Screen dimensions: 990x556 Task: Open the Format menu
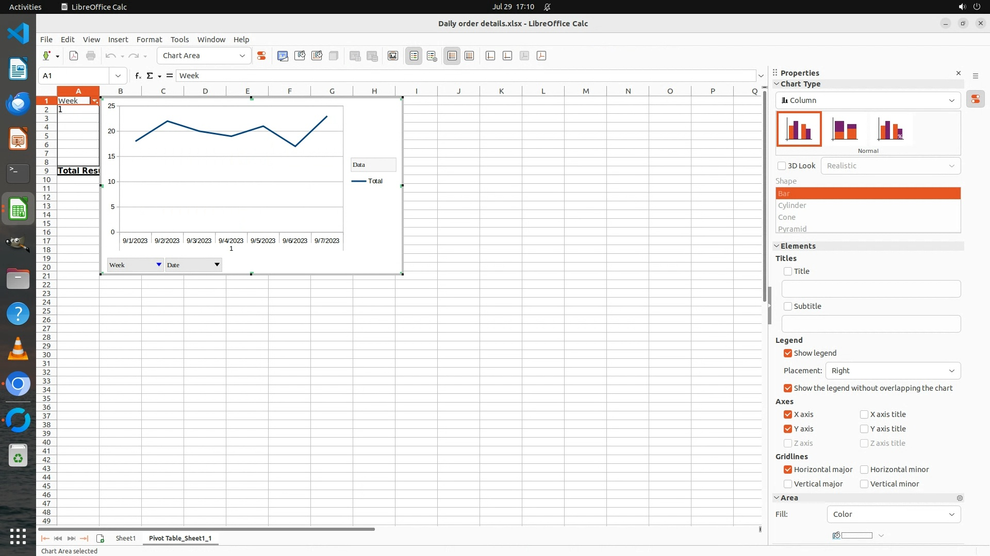pyautogui.click(x=149, y=40)
